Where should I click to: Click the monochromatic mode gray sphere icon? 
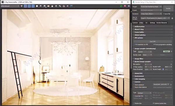[41, 6]
